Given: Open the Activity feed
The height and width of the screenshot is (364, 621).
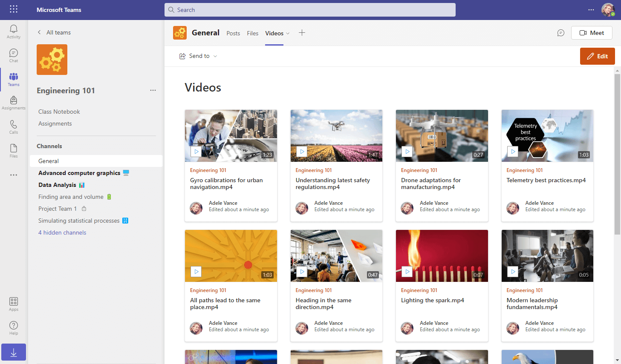Looking at the screenshot, I should point(13,31).
